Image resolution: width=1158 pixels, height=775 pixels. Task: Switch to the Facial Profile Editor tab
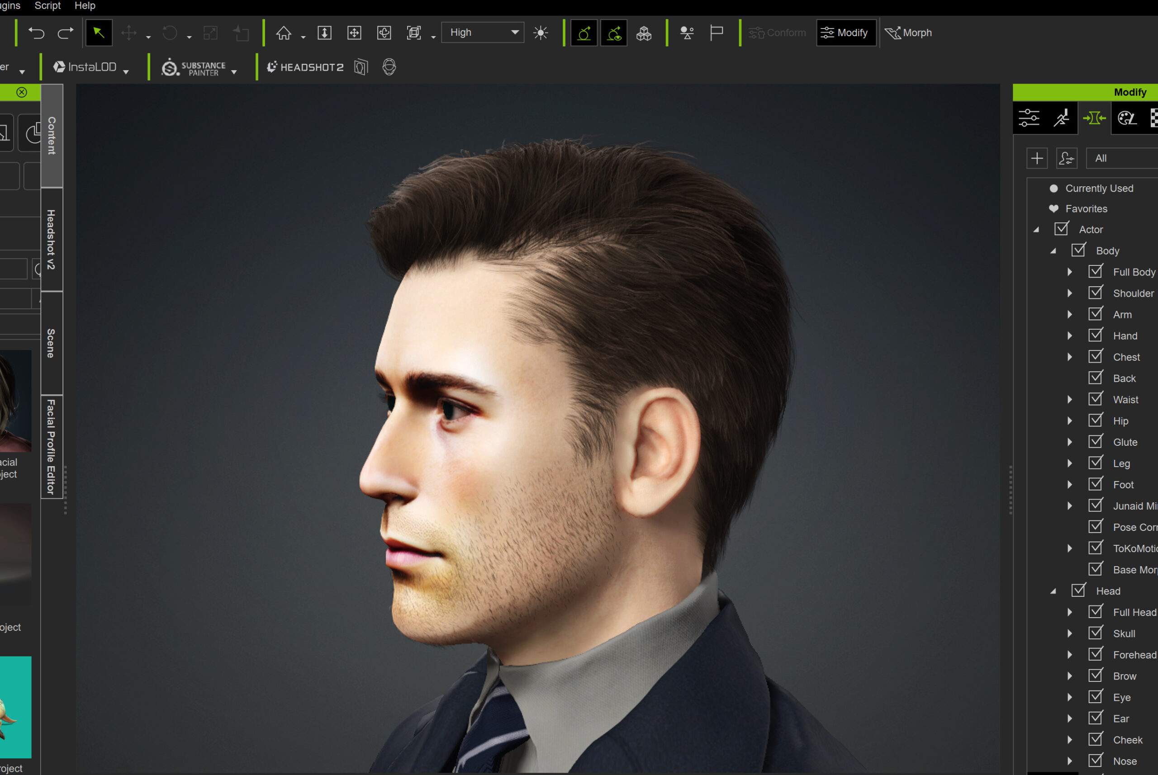tap(52, 447)
